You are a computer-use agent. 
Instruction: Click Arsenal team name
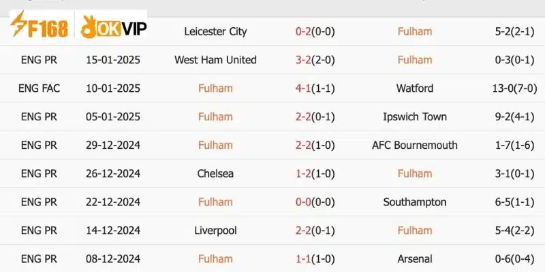[415, 259]
